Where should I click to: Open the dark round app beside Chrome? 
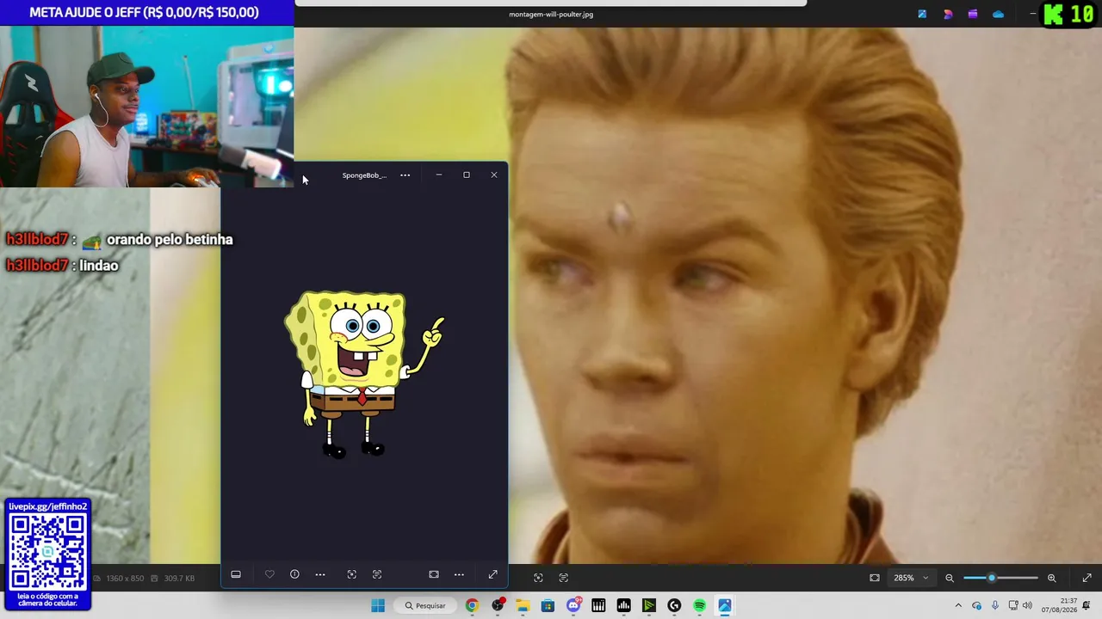pos(498,605)
